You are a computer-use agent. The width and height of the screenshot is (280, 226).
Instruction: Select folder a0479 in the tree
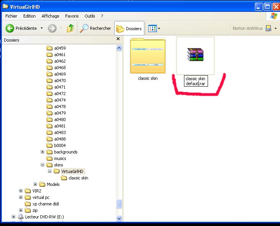(56, 113)
